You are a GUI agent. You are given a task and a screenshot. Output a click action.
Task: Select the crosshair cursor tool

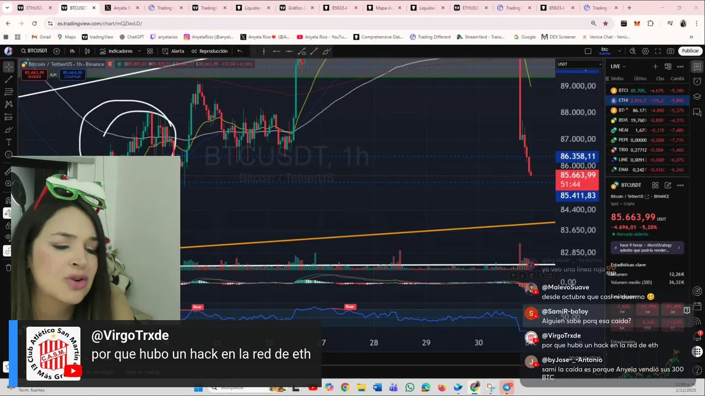click(8, 67)
